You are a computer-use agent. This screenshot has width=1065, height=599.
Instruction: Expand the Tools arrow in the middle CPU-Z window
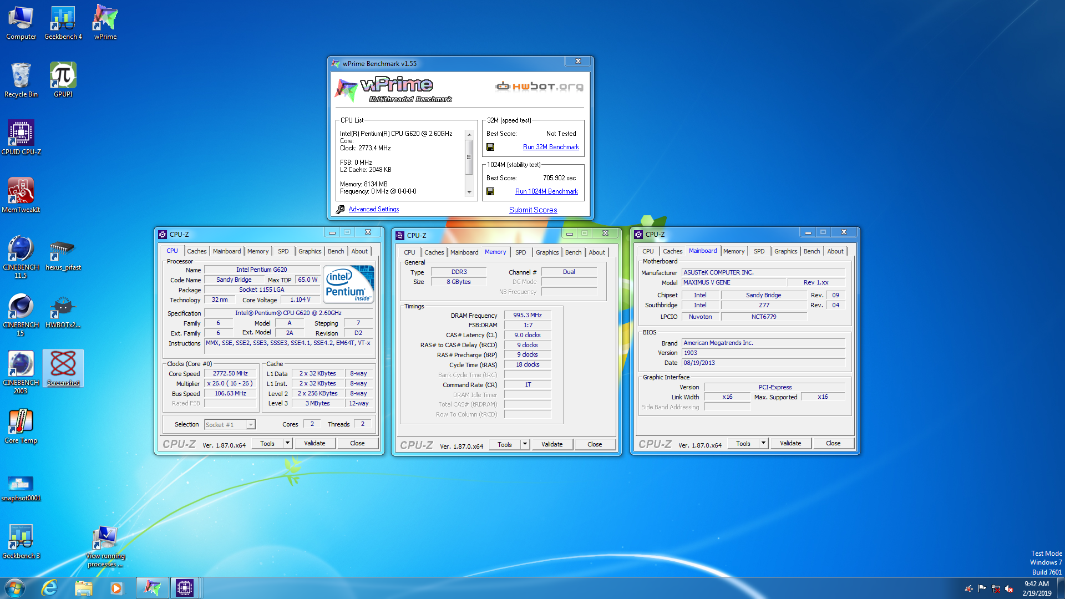(525, 444)
